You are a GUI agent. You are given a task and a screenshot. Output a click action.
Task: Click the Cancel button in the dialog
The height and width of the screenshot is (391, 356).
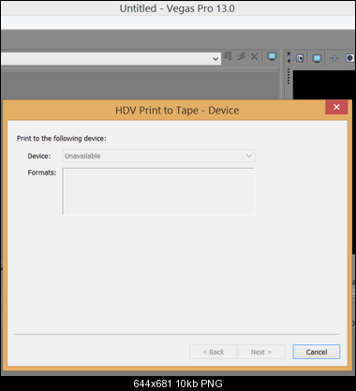(316, 352)
